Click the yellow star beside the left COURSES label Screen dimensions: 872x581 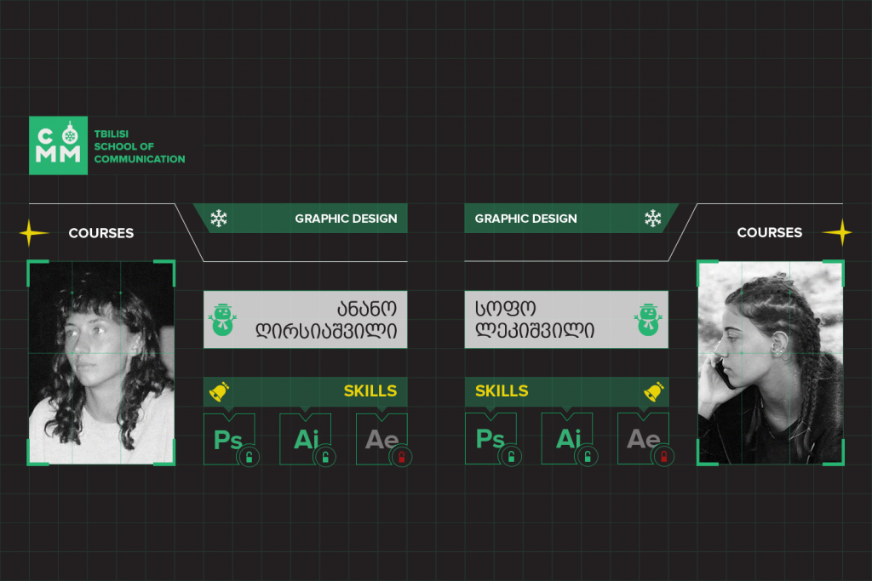pos(35,232)
